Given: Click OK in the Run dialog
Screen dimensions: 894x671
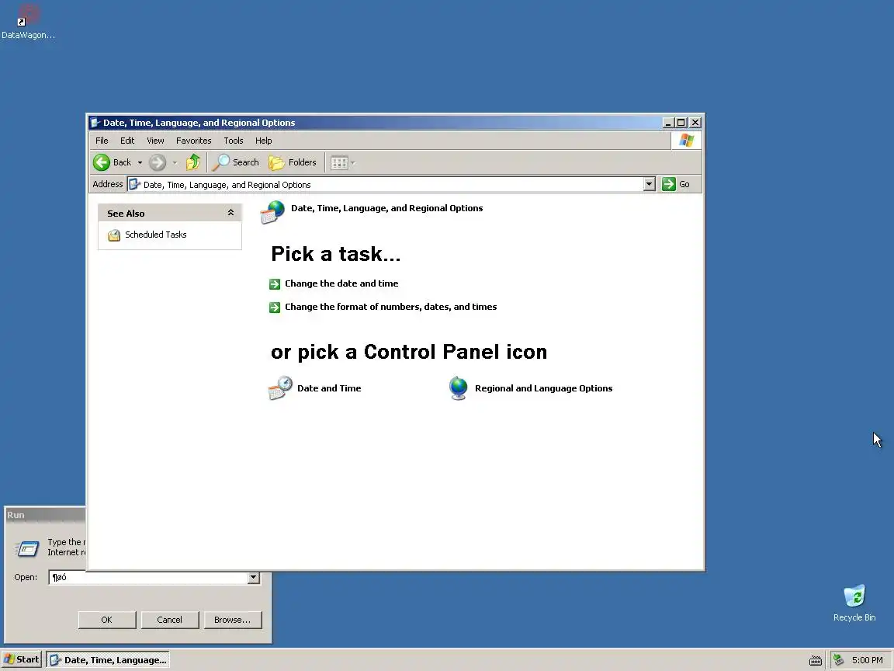Looking at the screenshot, I should tap(106, 620).
